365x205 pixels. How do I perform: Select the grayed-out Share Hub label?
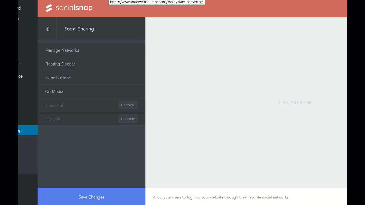55,105
